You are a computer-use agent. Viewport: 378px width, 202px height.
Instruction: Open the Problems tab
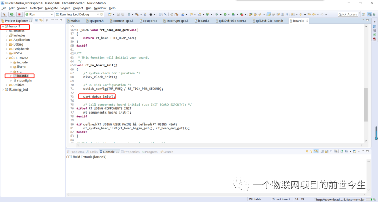[76, 152]
